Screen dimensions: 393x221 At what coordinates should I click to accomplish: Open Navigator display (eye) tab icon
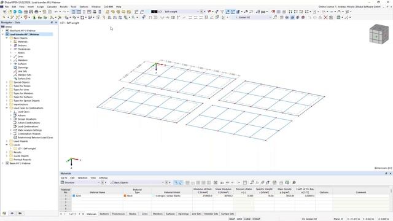[x=12, y=213]
